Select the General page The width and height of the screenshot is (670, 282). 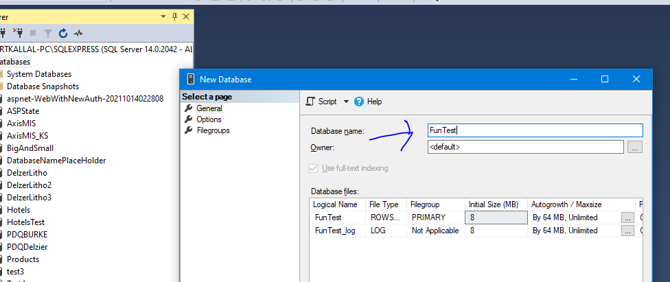coord(209,108)
